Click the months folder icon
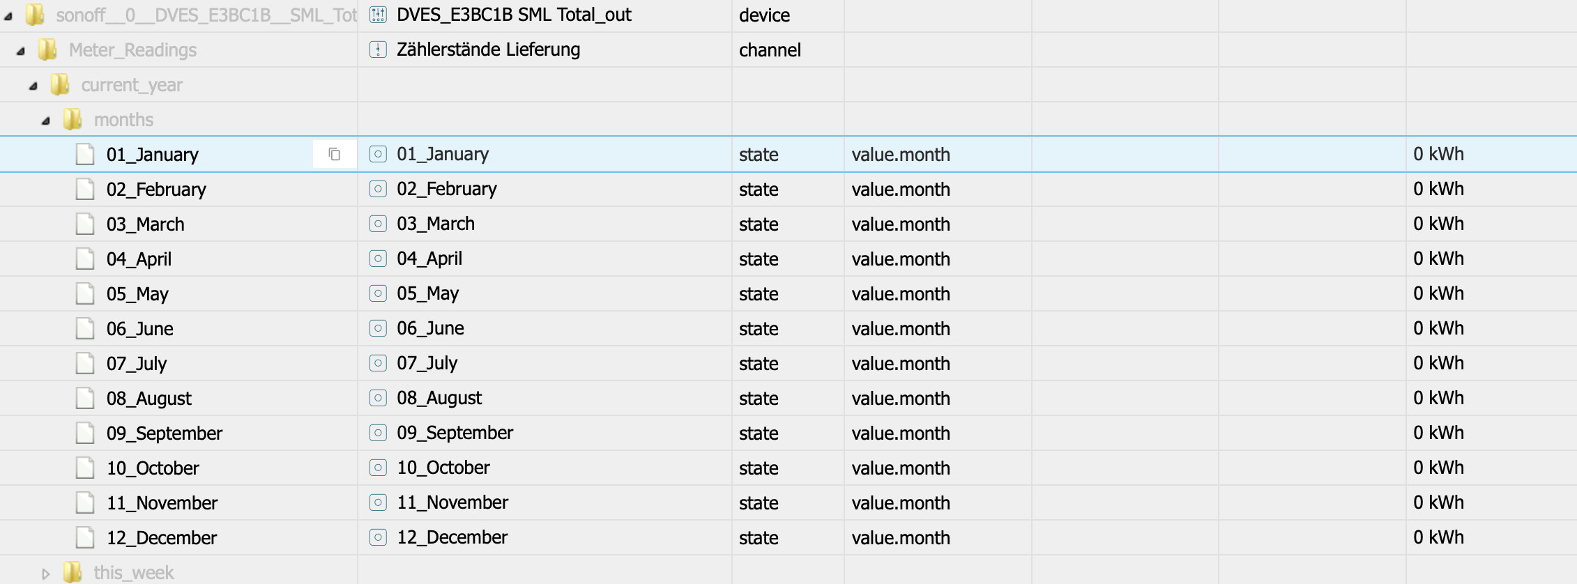Screen dimensions: 1577x584 tap(73, 119)
